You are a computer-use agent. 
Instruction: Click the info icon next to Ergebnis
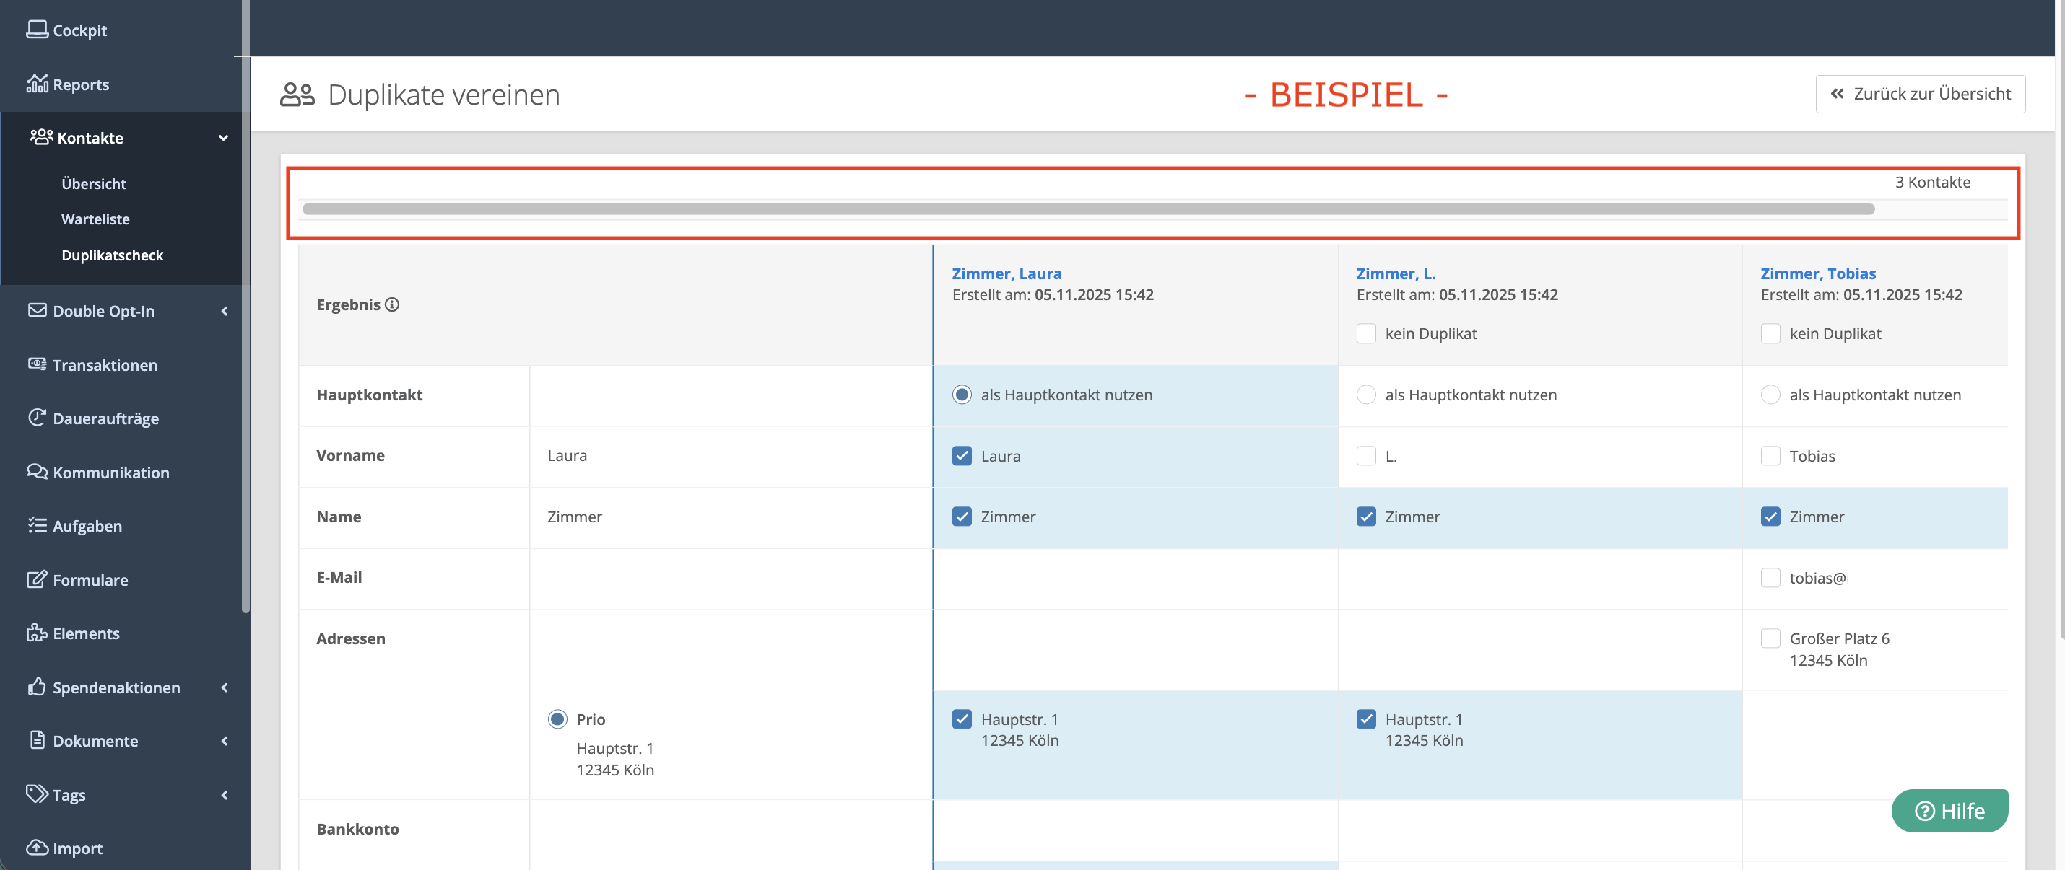pos(392,304)
